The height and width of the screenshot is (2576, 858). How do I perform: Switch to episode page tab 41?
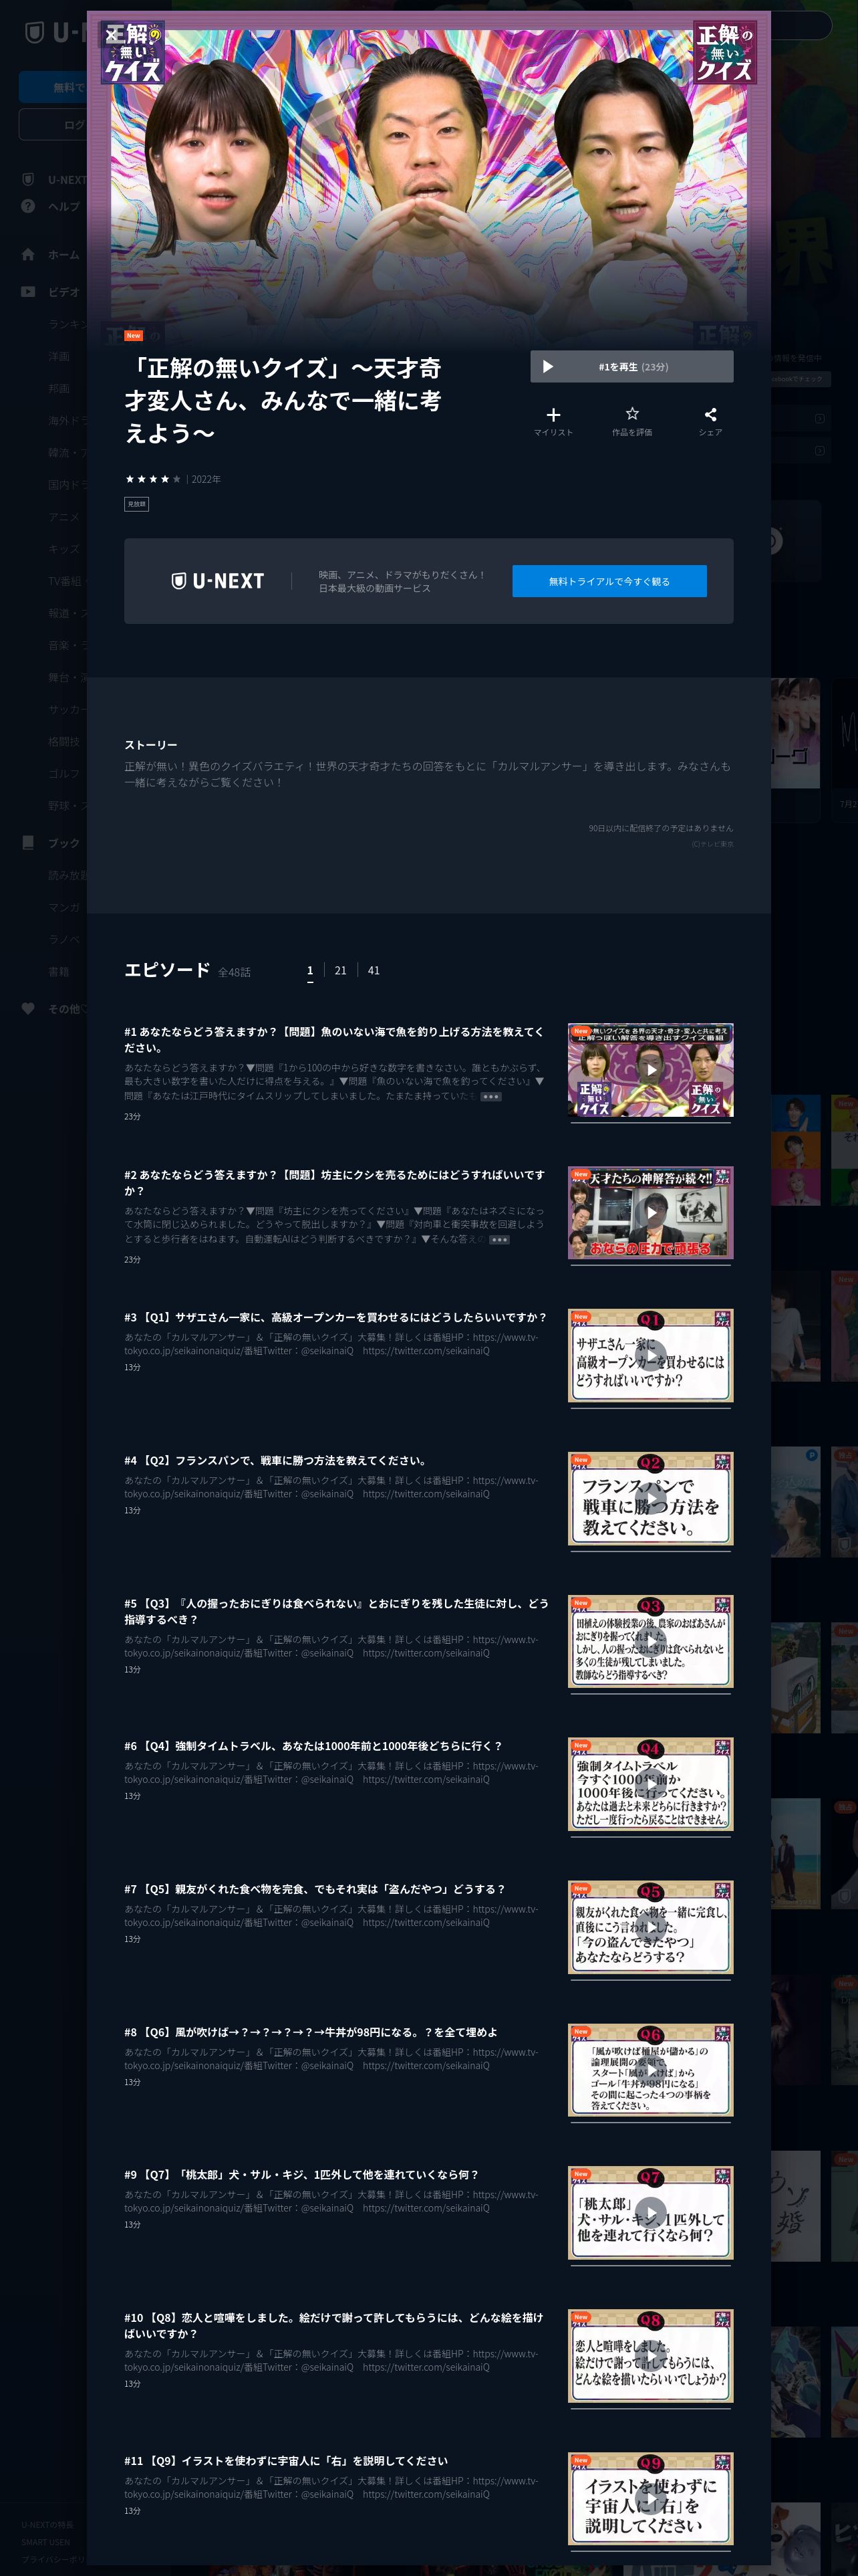click(x=374, y=970)
